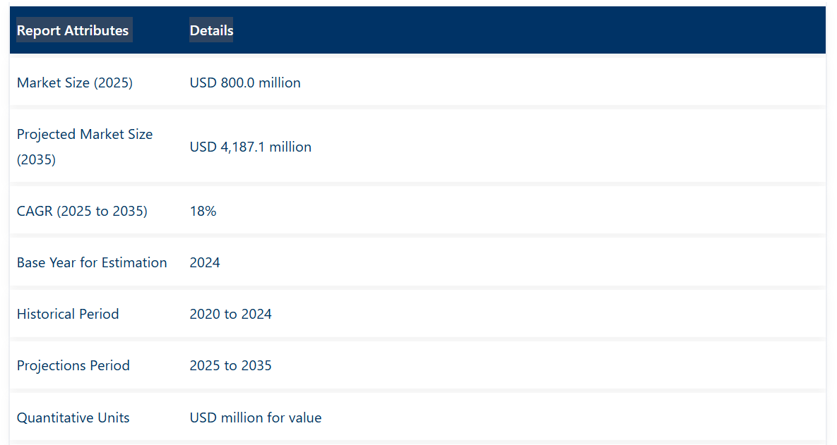The width and height of the screenshot is (837, 445).
Task: Select the CAGR (2025 to 2035) label
Action: pyautogui.click(x=82, y=211)
